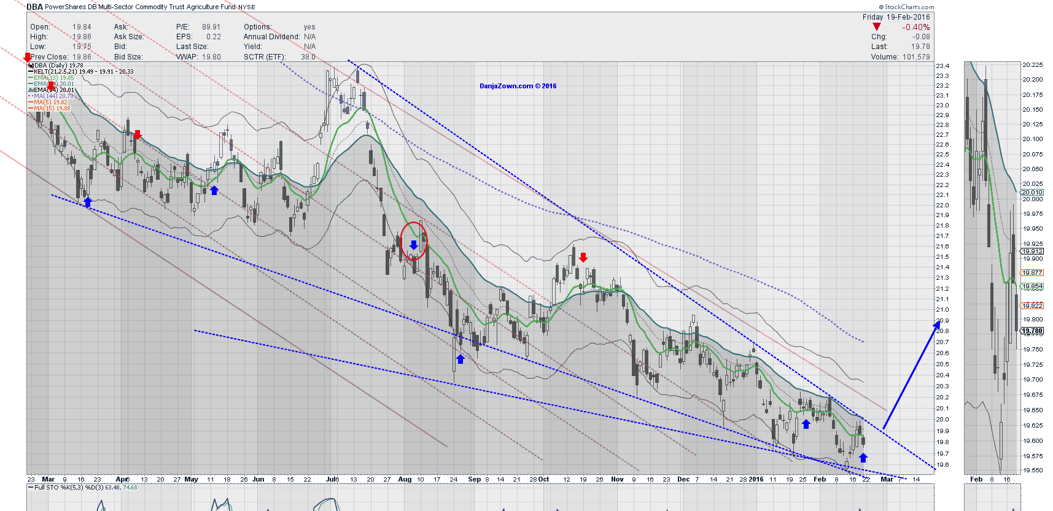Click the purple MA(144) 20.70 legend entry
The height and width of the screenshot is (511, 1053).
point(51,96)
